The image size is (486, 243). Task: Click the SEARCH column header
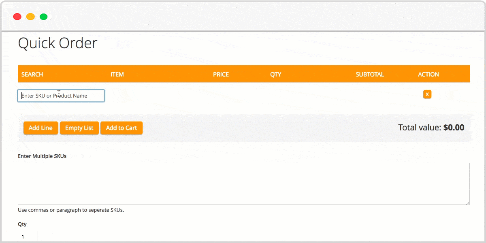tap(32, 75)
